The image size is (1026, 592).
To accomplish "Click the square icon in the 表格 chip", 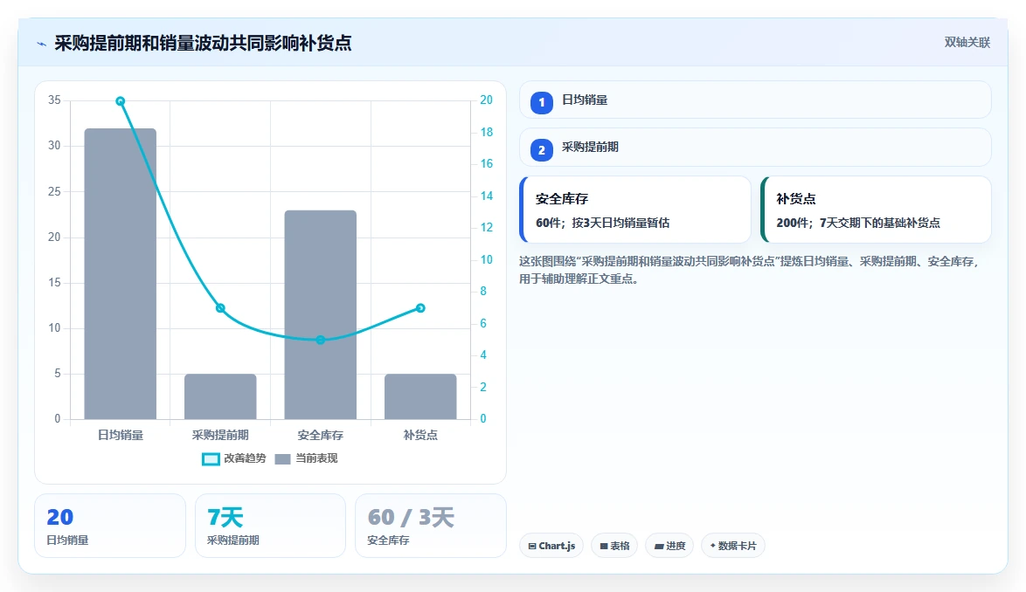I will pyautogui.click(x=604, y=547).
